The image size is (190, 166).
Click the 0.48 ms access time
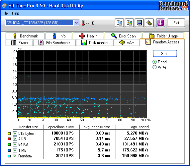pos(103,144)
